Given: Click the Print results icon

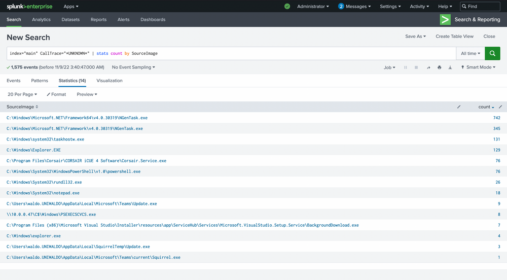Looking at the screenshot, I should (439, 67).
